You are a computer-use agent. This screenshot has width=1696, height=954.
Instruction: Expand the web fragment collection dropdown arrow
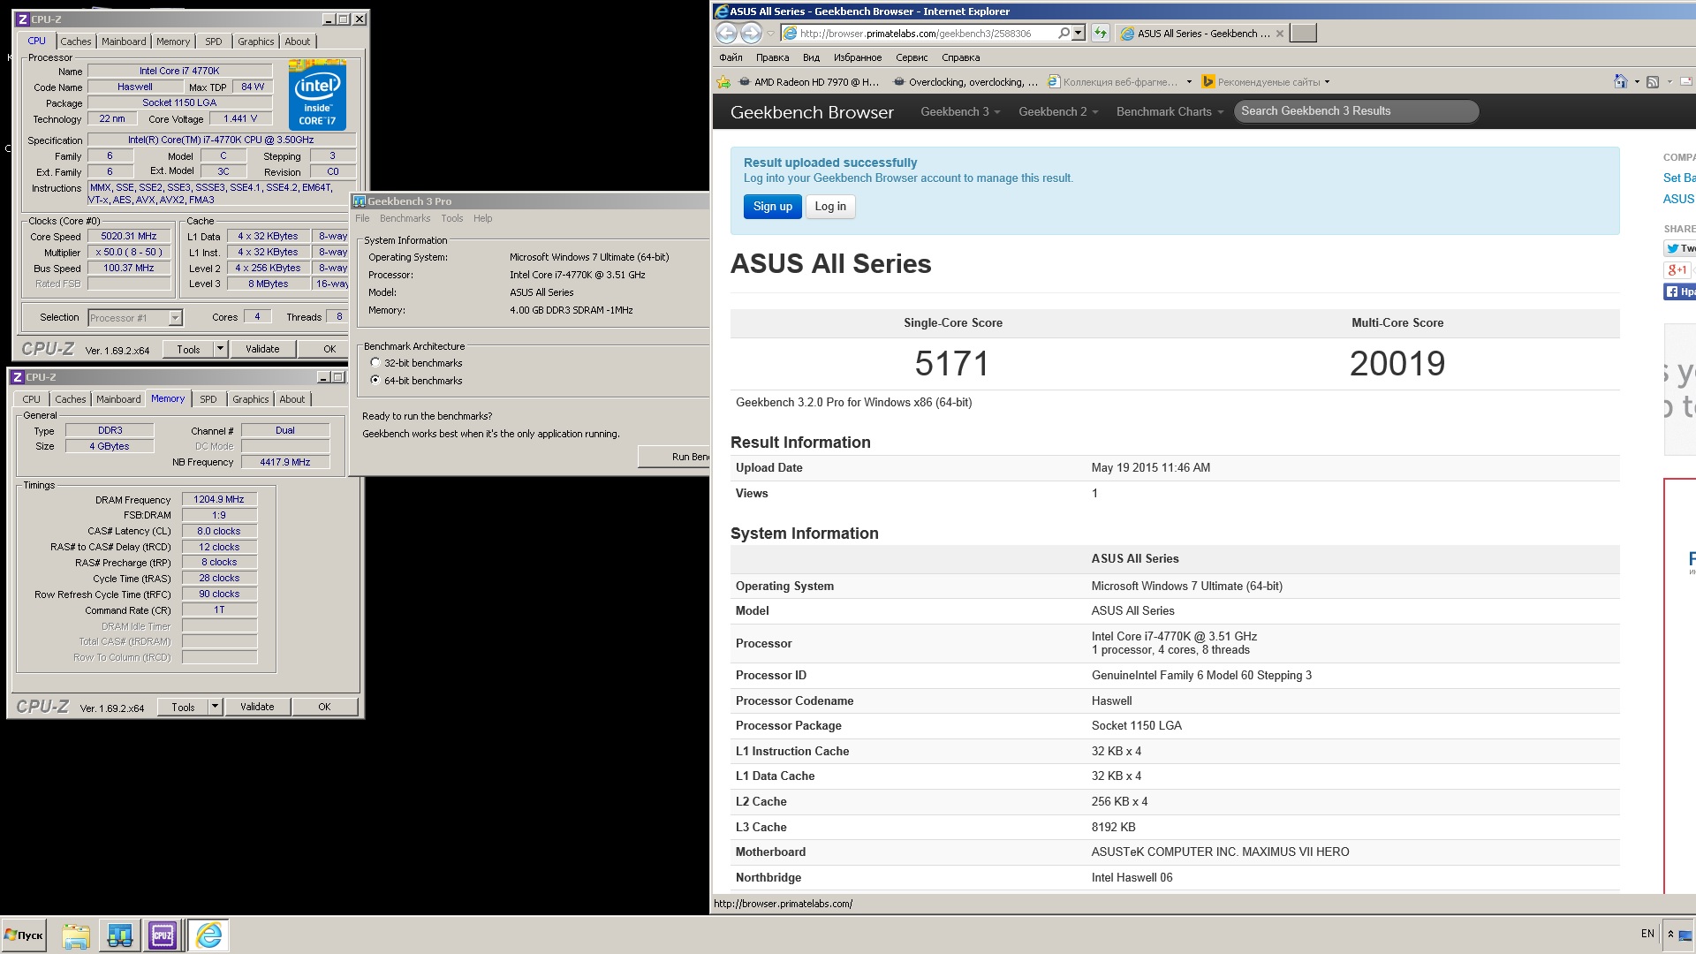(1189, 82)
